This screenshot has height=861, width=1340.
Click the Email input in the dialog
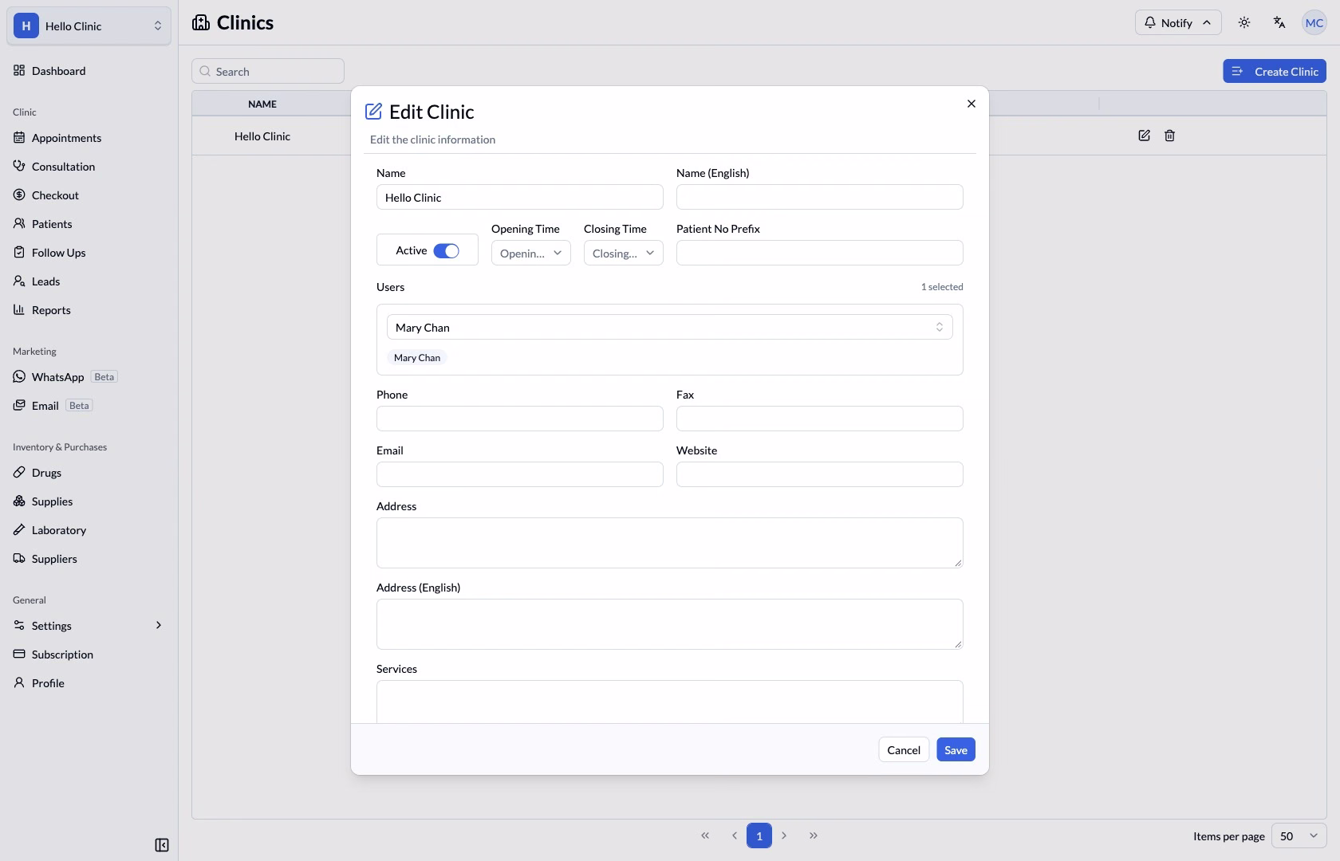520,474
